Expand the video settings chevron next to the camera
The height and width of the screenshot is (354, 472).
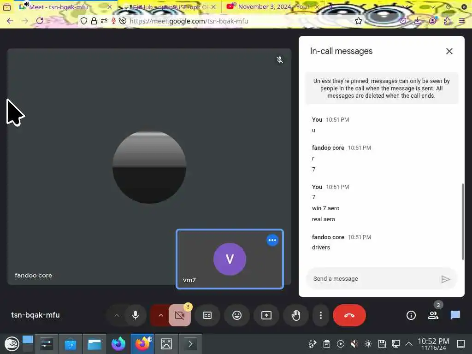click(x=161, y=315)
